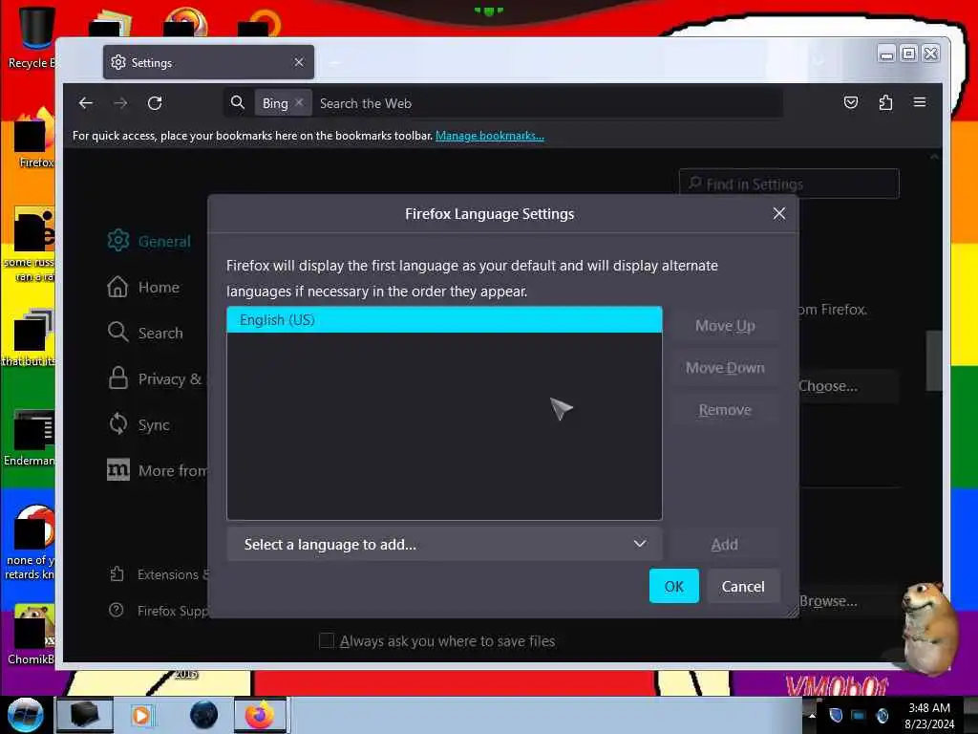
Task: Click the Move Up button
Action: [x=725, y=326]
